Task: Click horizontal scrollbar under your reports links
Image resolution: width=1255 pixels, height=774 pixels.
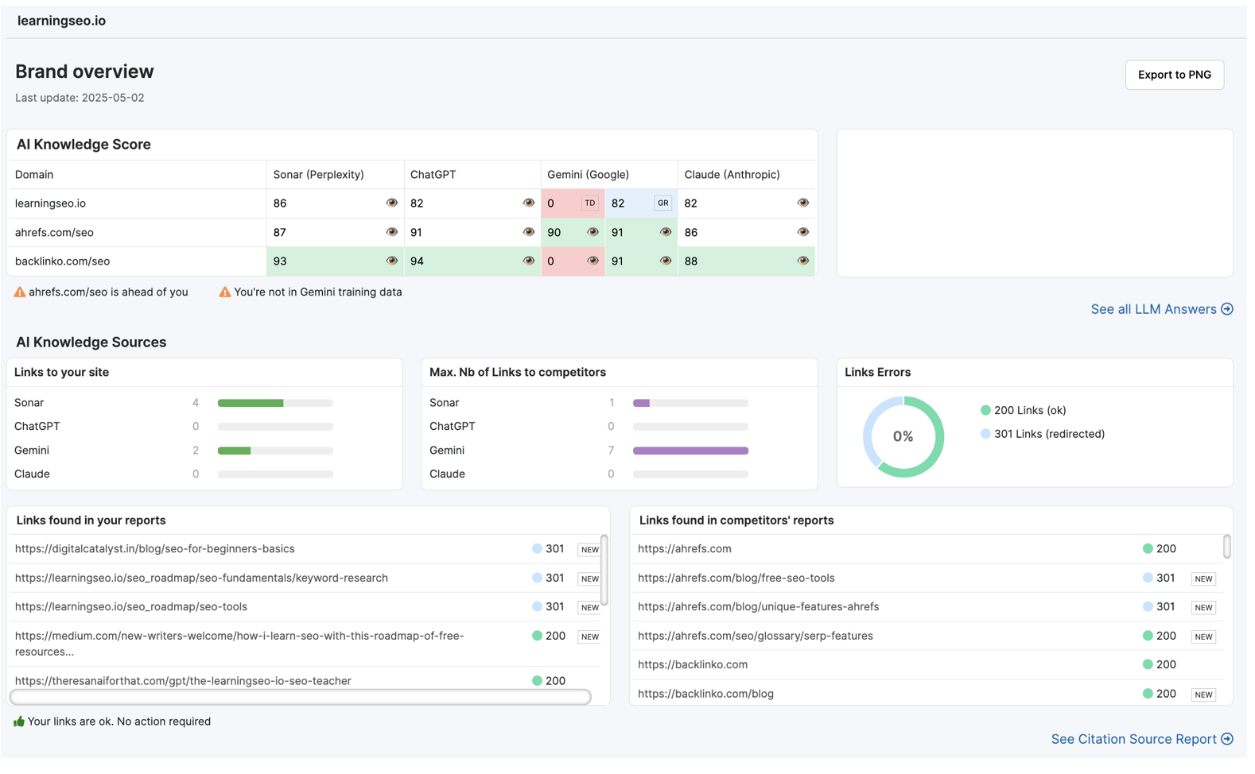Action: pos(300,697)
